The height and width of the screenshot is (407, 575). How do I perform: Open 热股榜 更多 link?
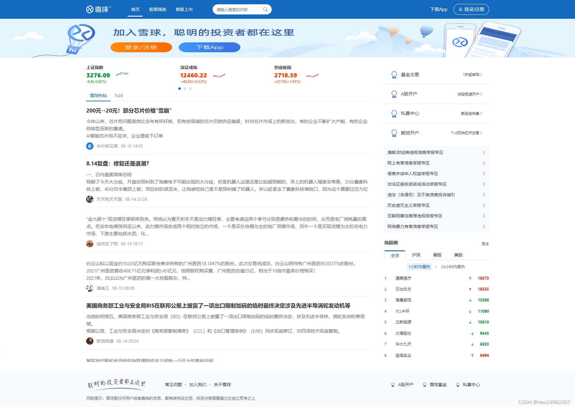485,244
